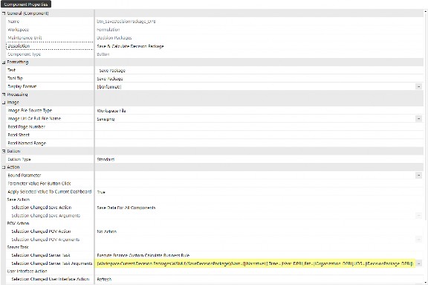Image resolution: width=428 pixels, height=285 pixels.
Task: Click the Excel Named Range property label
Action: point(27,143)
